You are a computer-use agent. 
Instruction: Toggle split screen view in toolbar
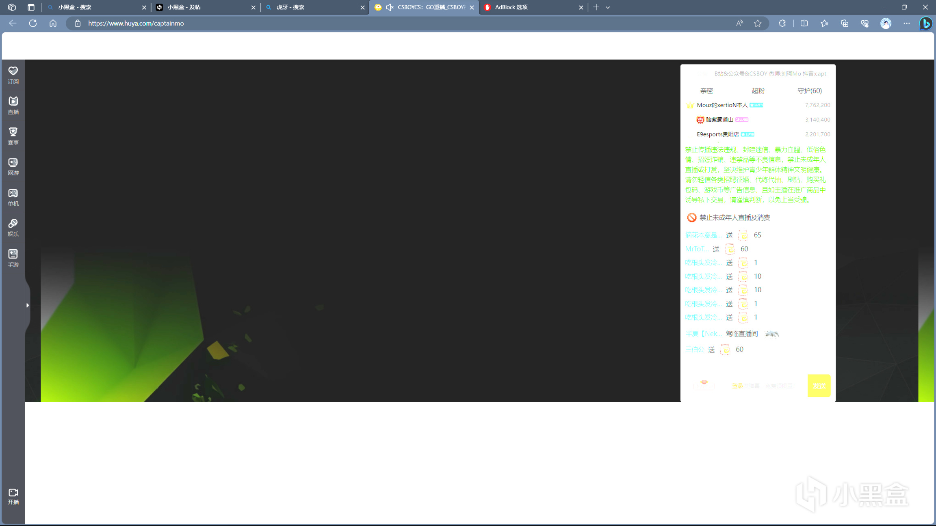(804, 24)
